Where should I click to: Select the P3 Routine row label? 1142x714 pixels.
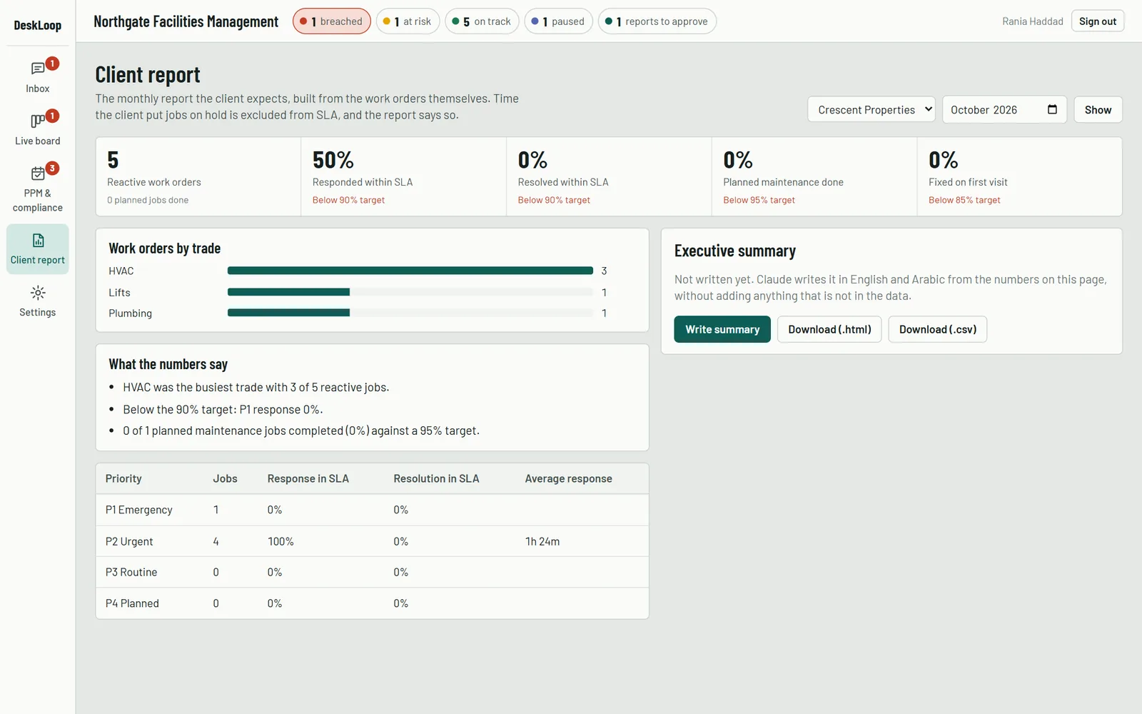point(131,572)
